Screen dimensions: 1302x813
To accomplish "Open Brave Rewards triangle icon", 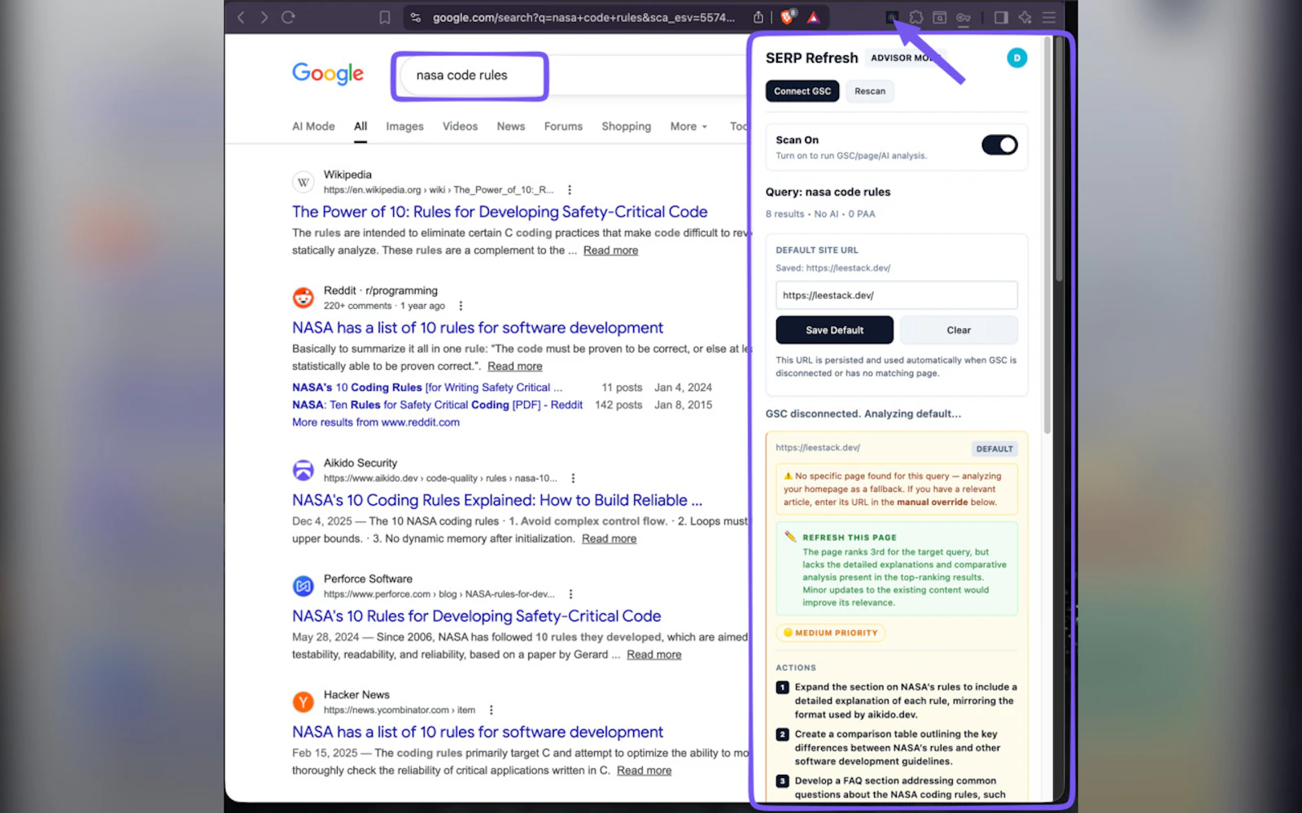I will click(x=813, y=17).
